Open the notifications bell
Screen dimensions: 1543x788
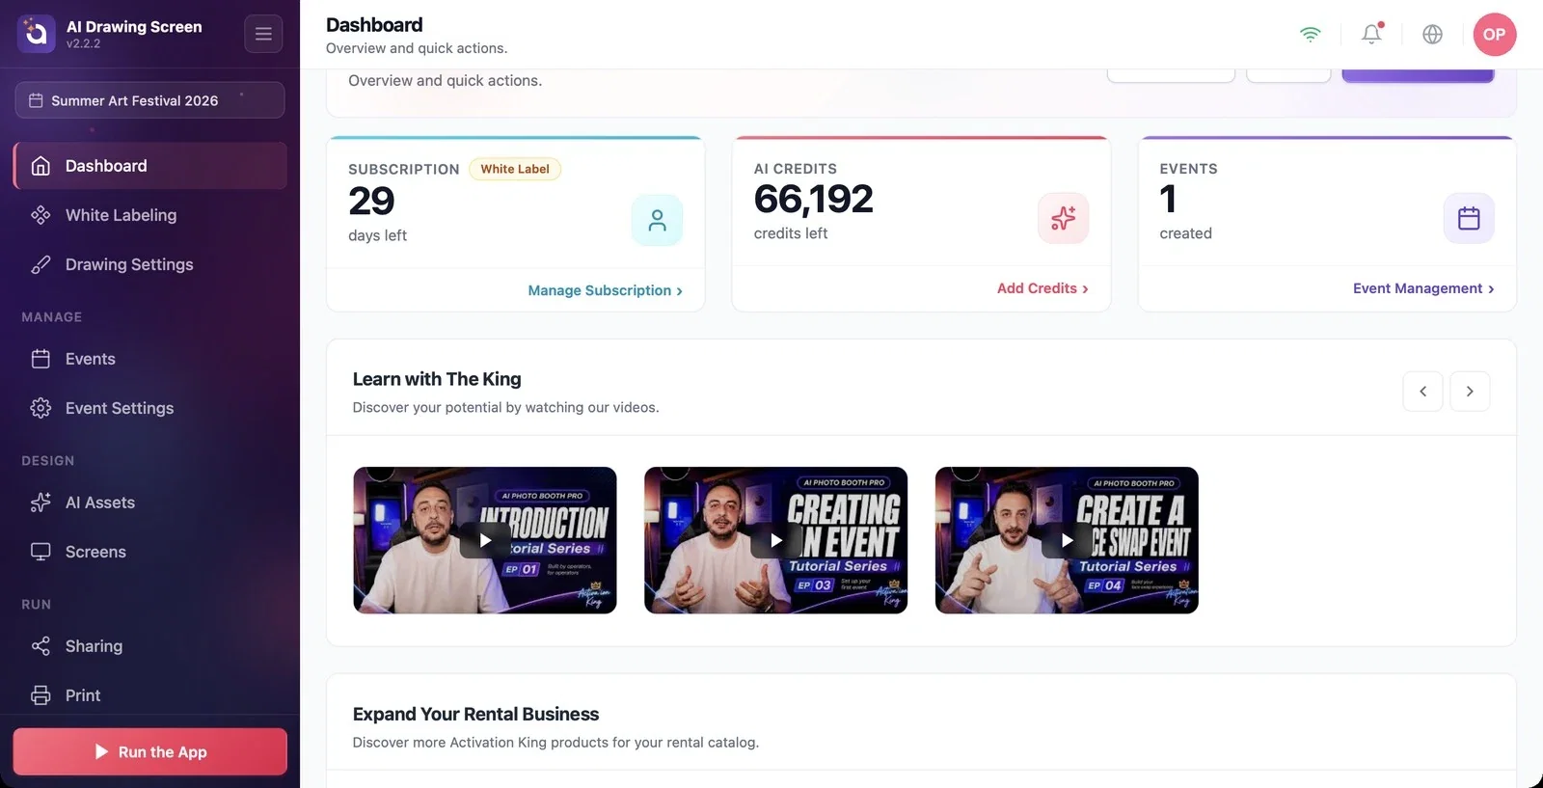[1371, 34]
